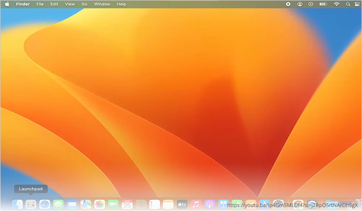Launch FaceTime from the Dock
362x211 pixels.
[113, 204]
